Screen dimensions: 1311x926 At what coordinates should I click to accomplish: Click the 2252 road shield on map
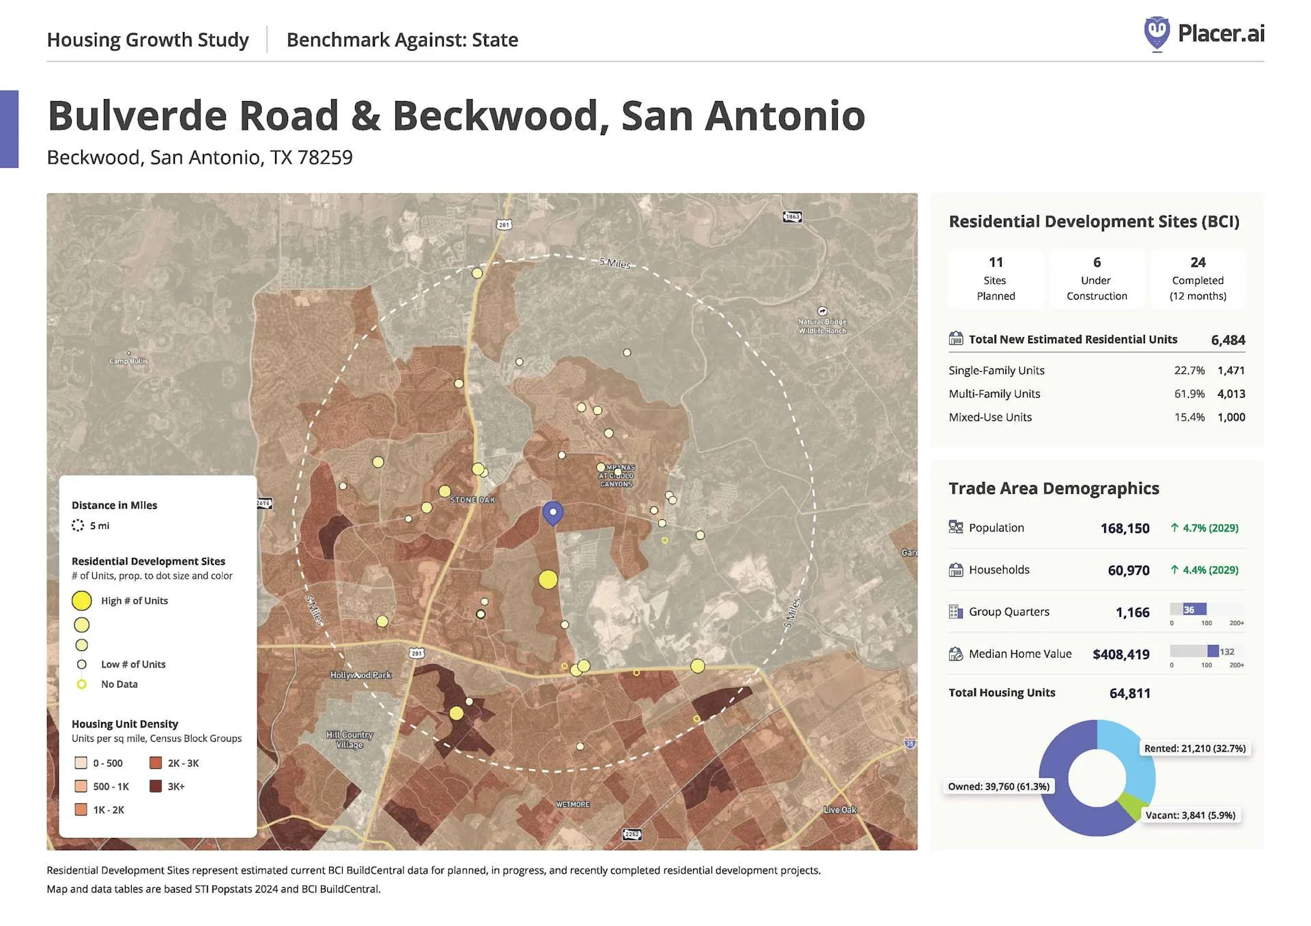(632, 834)
